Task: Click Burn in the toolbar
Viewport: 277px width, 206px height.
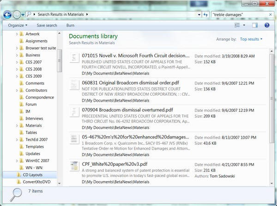Action: [70, 25]
